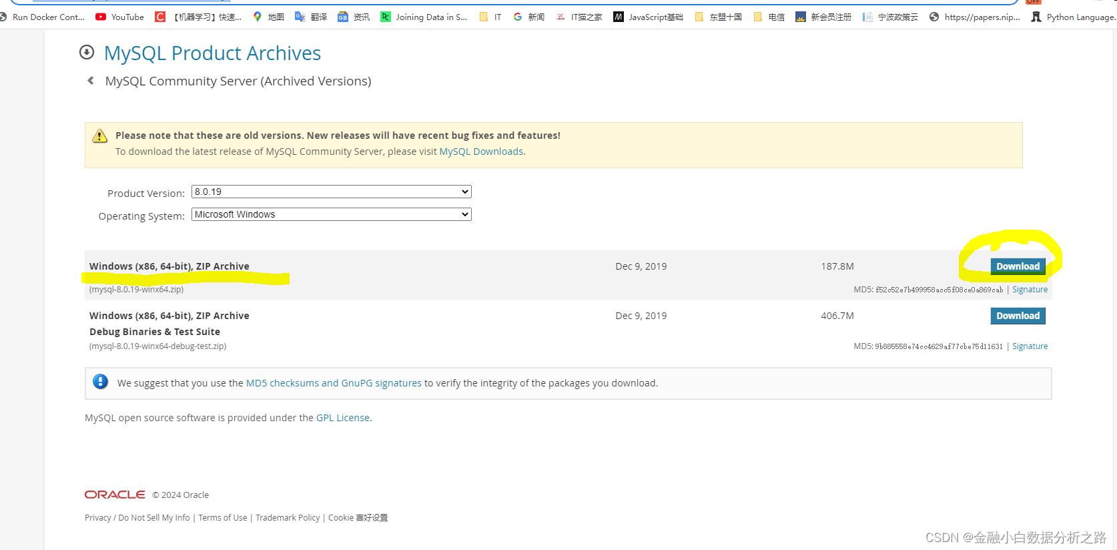Click the bold old versions warning text
This screenshot has height=550, width=1117.
point(338,135)
